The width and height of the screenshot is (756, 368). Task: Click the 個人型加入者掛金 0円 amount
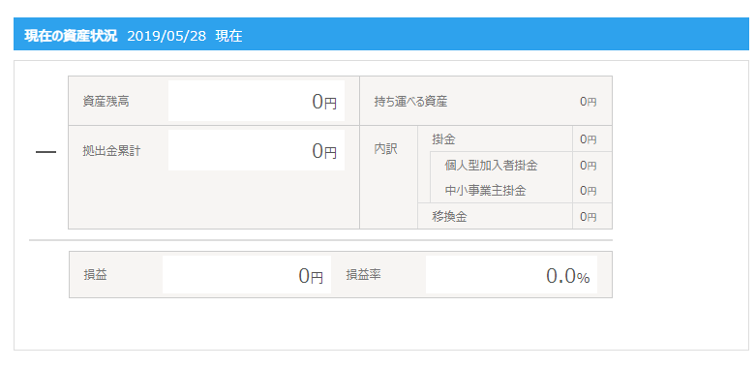coord(589,166)
